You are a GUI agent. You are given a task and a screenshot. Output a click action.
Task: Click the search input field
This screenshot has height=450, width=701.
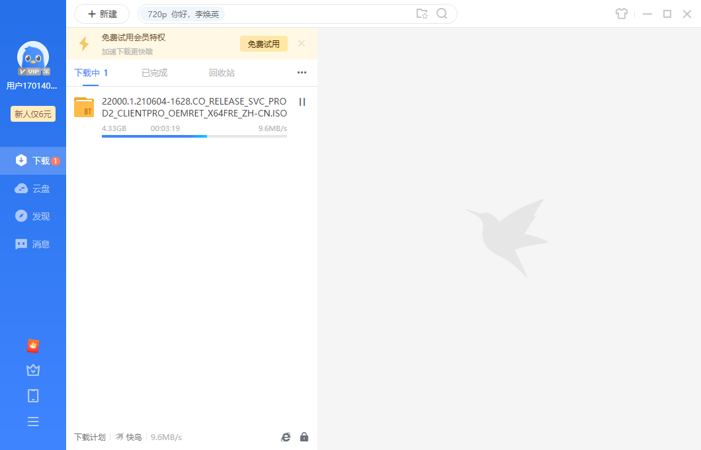pyautogui.click(x=317, y=14)
